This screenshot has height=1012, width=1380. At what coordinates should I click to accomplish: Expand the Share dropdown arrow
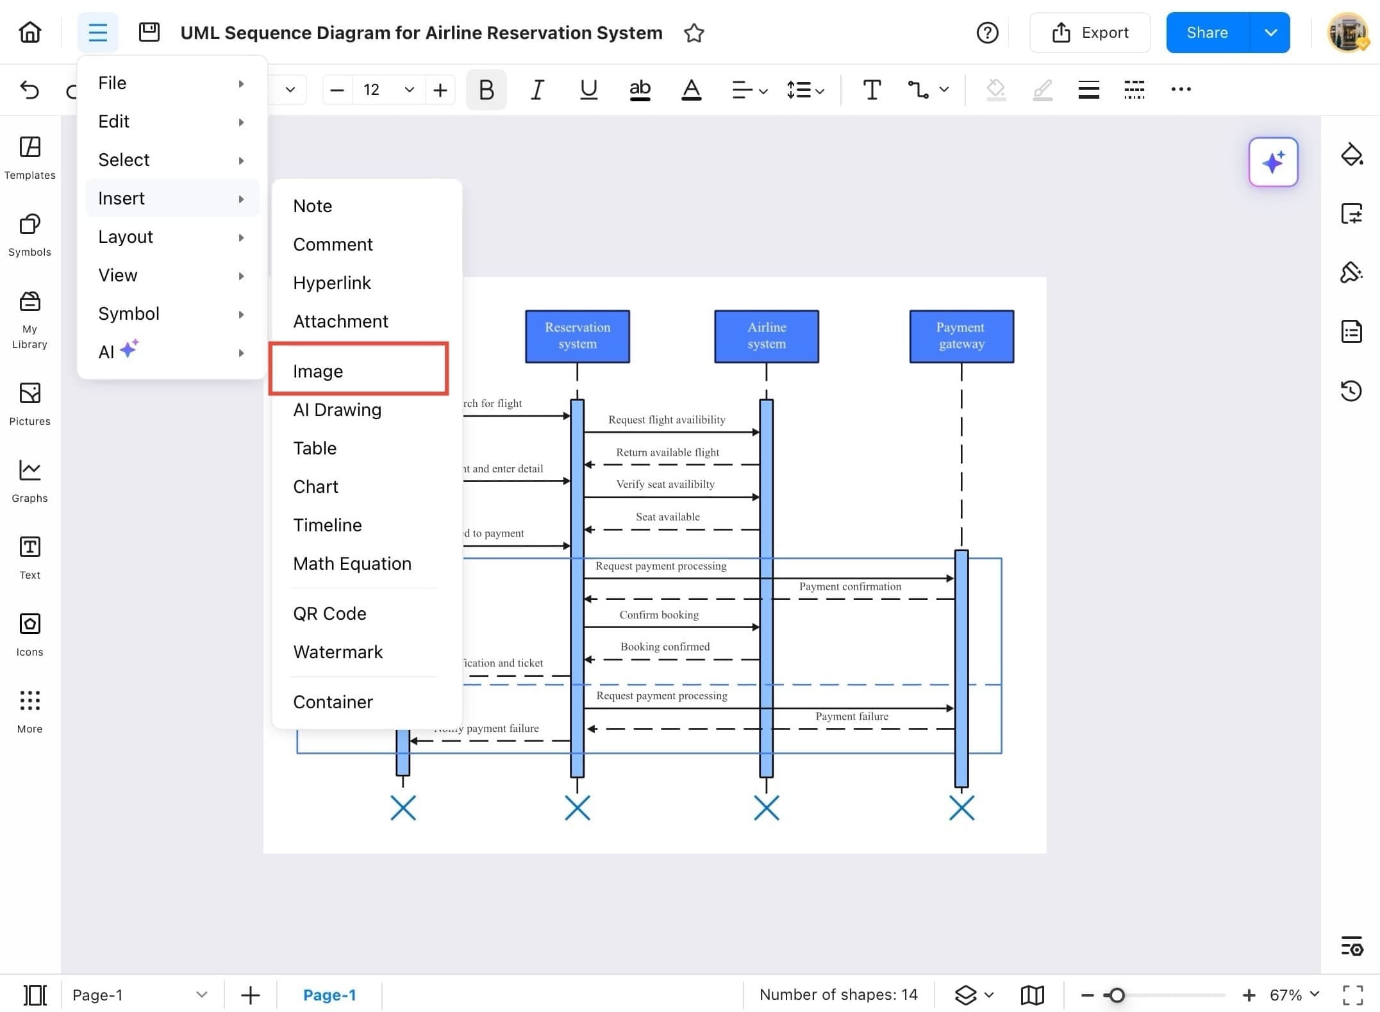point(1270,33)
